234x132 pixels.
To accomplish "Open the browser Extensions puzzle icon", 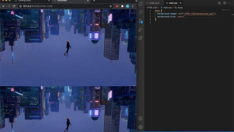I will tap(122, 6).
